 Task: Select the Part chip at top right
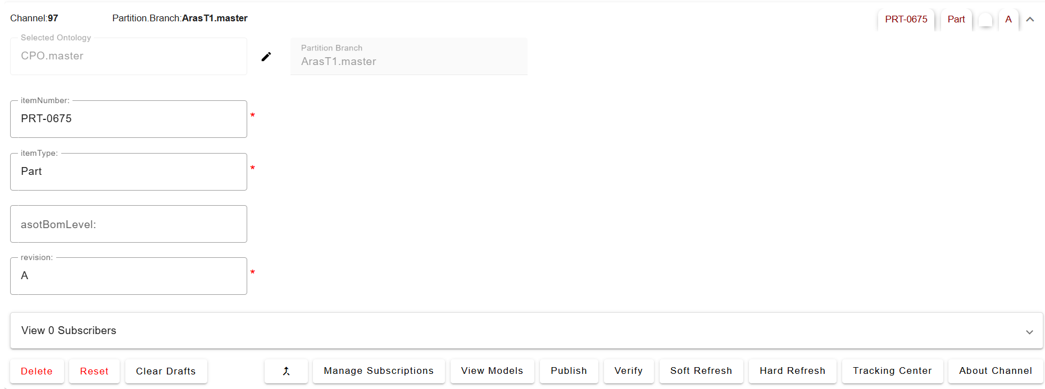tap(956, 19)
